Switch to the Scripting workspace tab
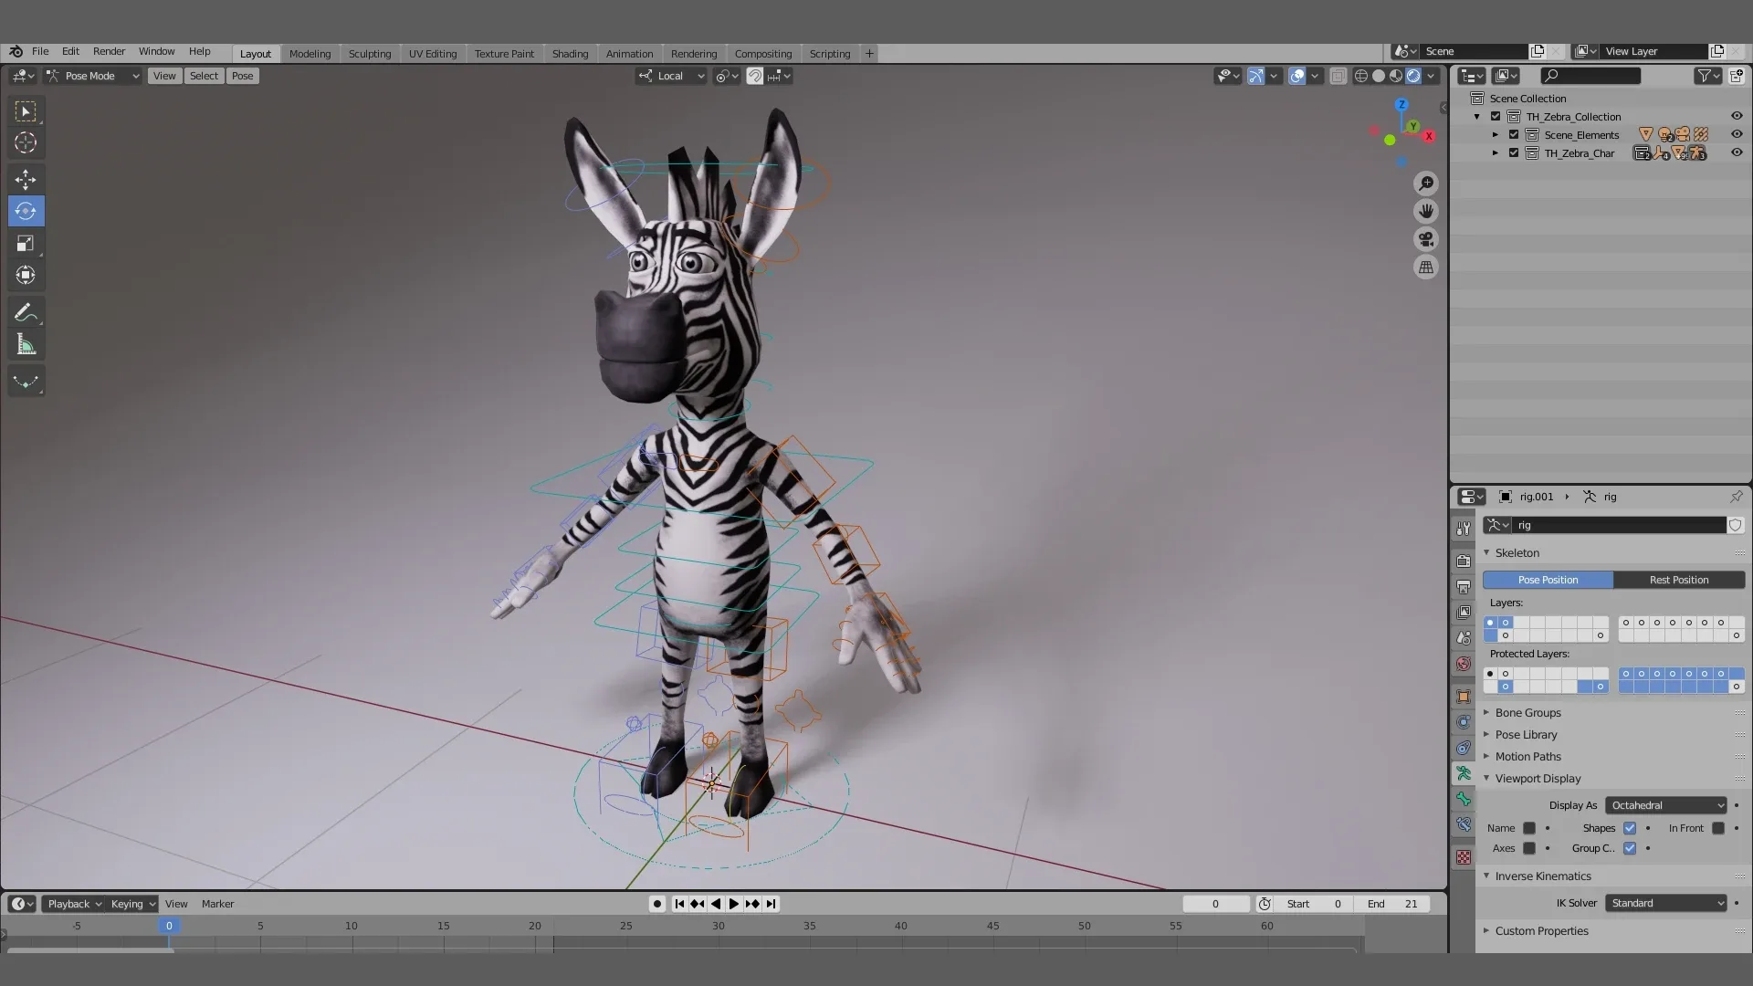Viewport: 1753px width, 986px height. click(830, 54)
